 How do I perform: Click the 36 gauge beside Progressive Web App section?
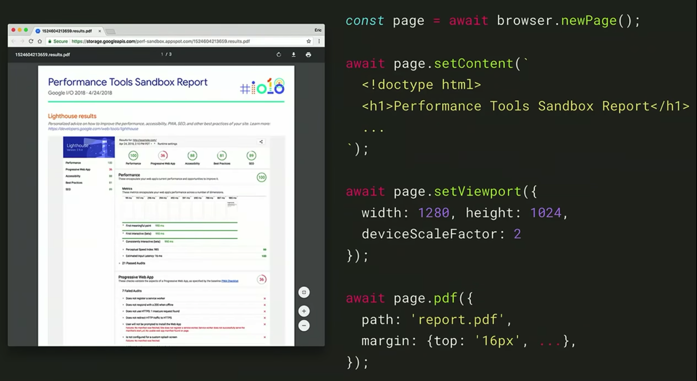click(261, 279)
